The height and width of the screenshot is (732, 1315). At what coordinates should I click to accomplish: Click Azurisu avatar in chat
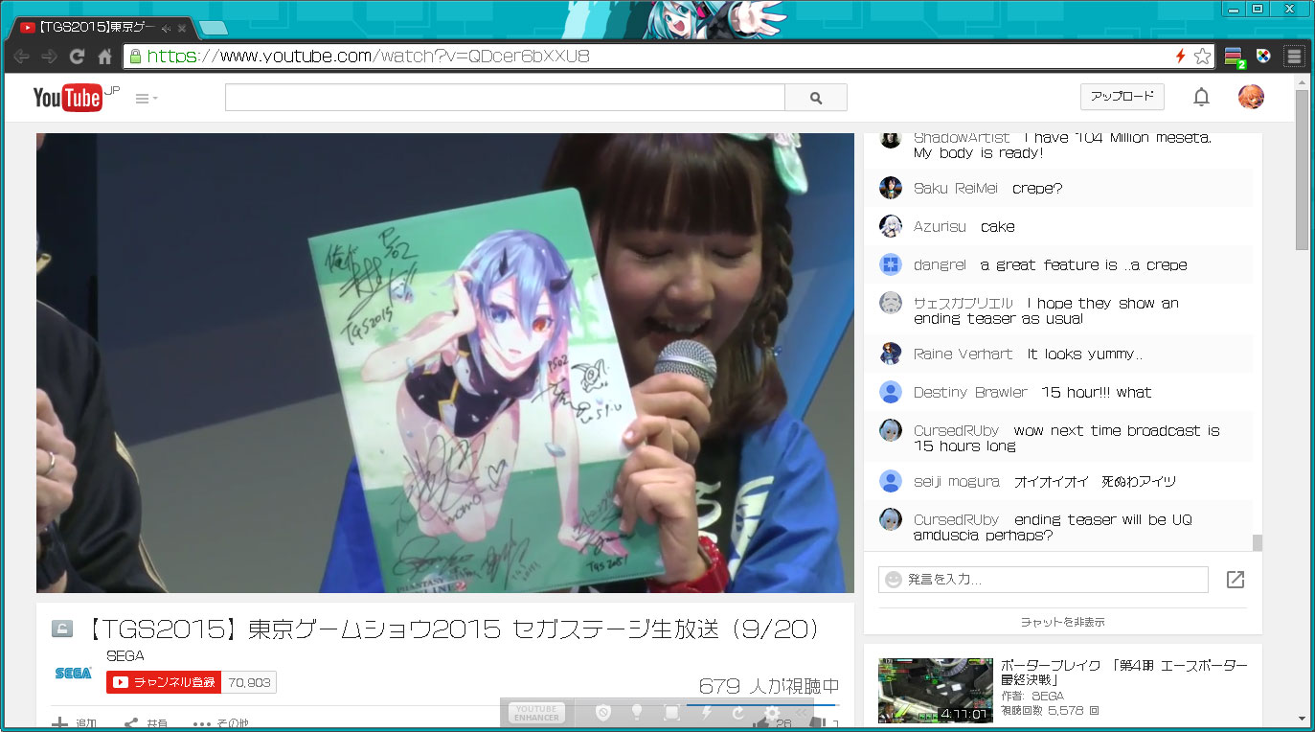pyautogui.click(x=891, y=226)
